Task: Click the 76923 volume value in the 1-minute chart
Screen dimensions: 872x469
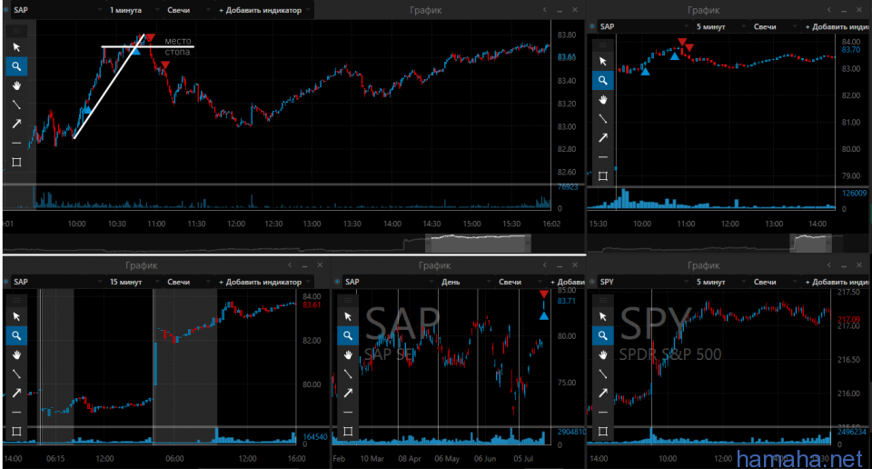Action: [568, 187]
